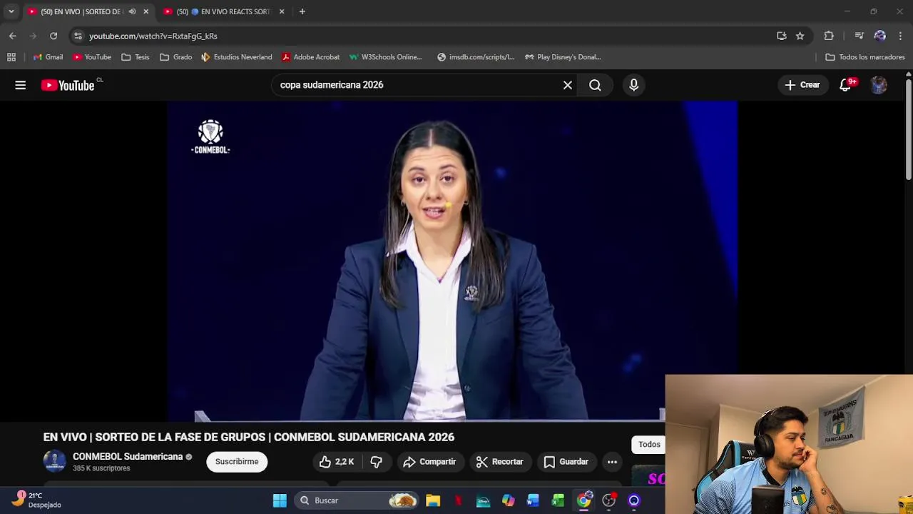Close the EN VIVO REACTS tab
This screenshot has height=514, width=913.
click(x=282, y=11)
